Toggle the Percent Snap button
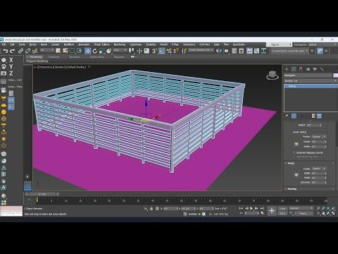 coord(169,51)
